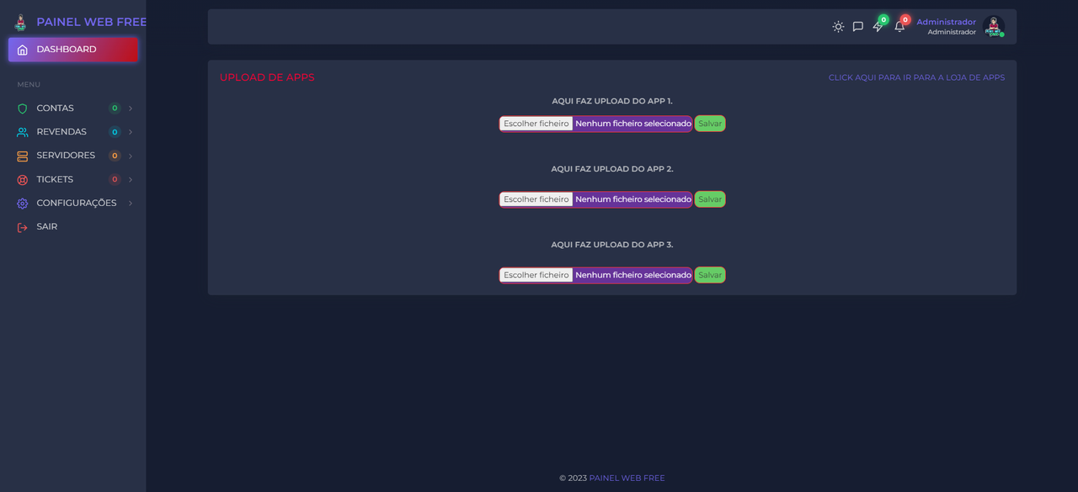1078x492 pixels.
Task: Click the Administrador username in header
Action: (946, 22)
